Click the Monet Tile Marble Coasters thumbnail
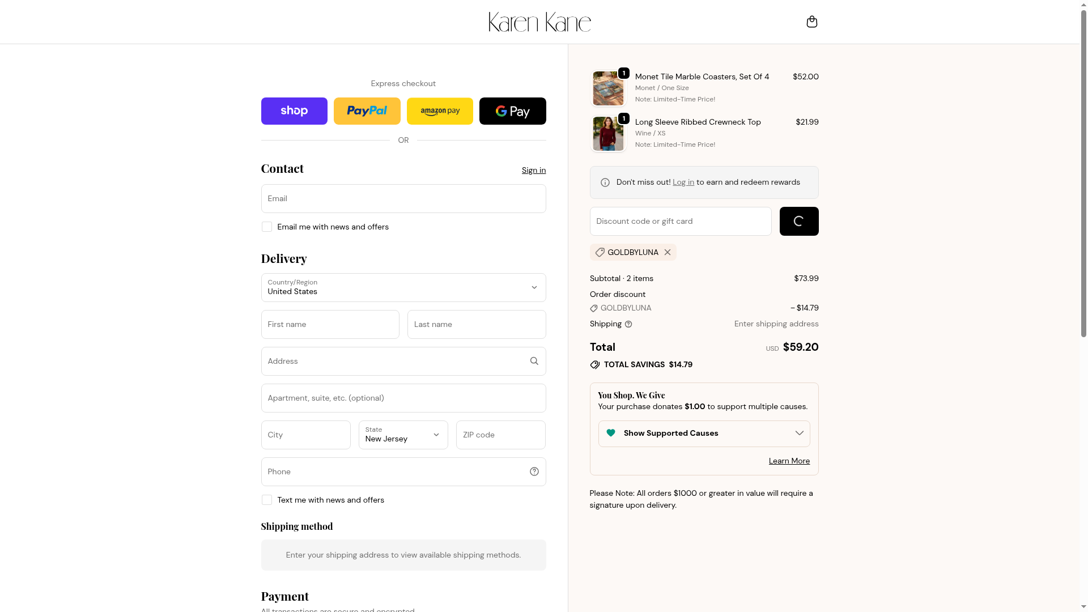This screenshot has width=1088, height=612. (608, 88)
